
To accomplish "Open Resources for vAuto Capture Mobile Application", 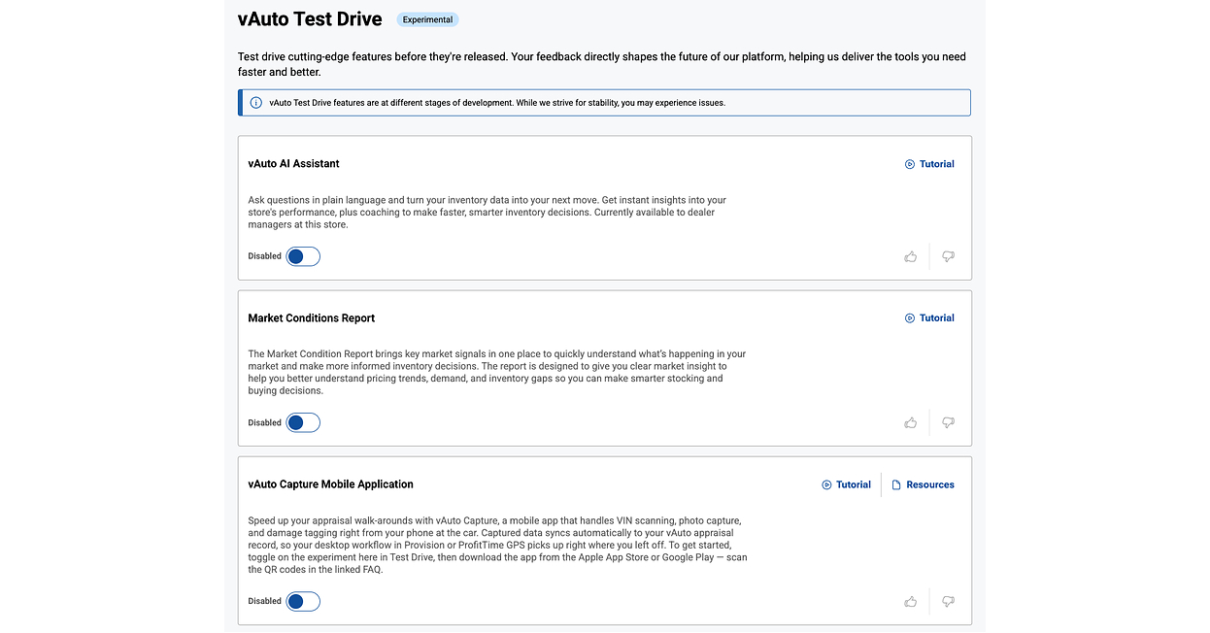I will [x=923, y=484].
